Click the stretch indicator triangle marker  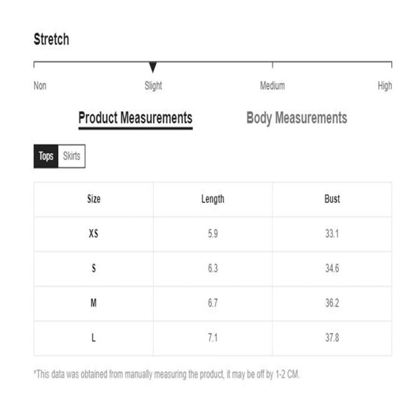coord(153,67)
